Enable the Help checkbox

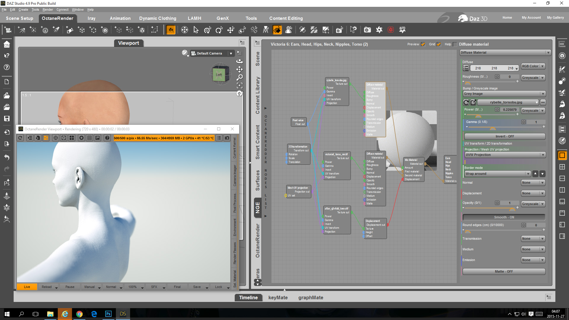tap(455, 44)
